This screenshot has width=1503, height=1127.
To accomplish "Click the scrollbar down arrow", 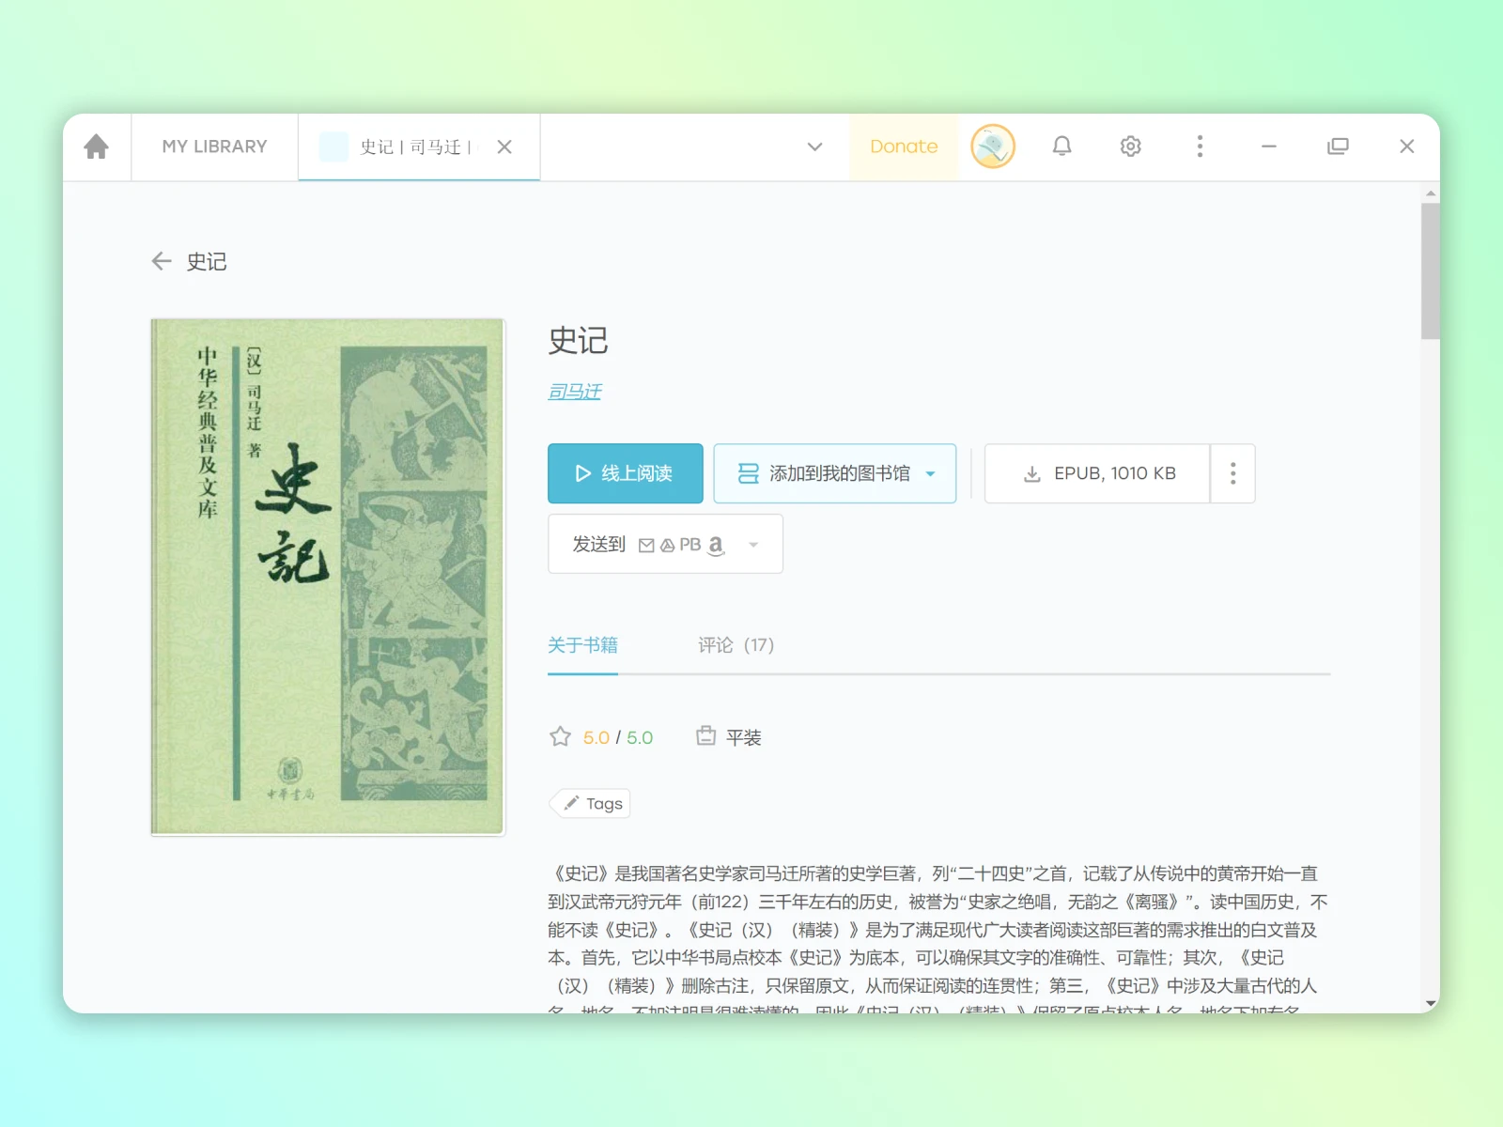I will 1431,1004.
